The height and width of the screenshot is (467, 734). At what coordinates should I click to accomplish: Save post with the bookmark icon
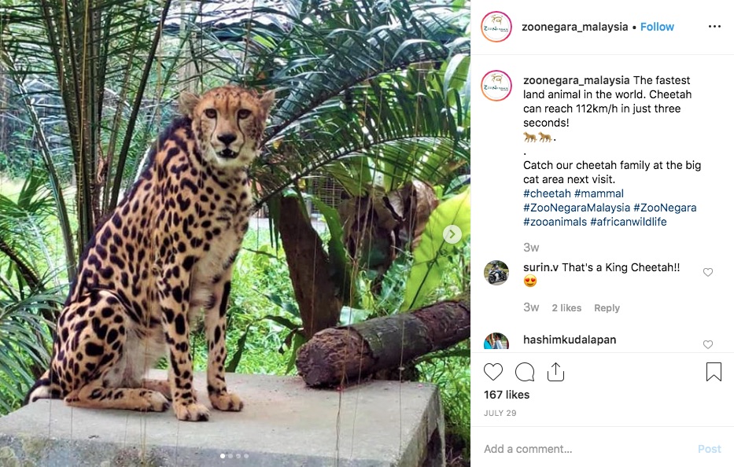pyautogui.click(x=714, y=372)
